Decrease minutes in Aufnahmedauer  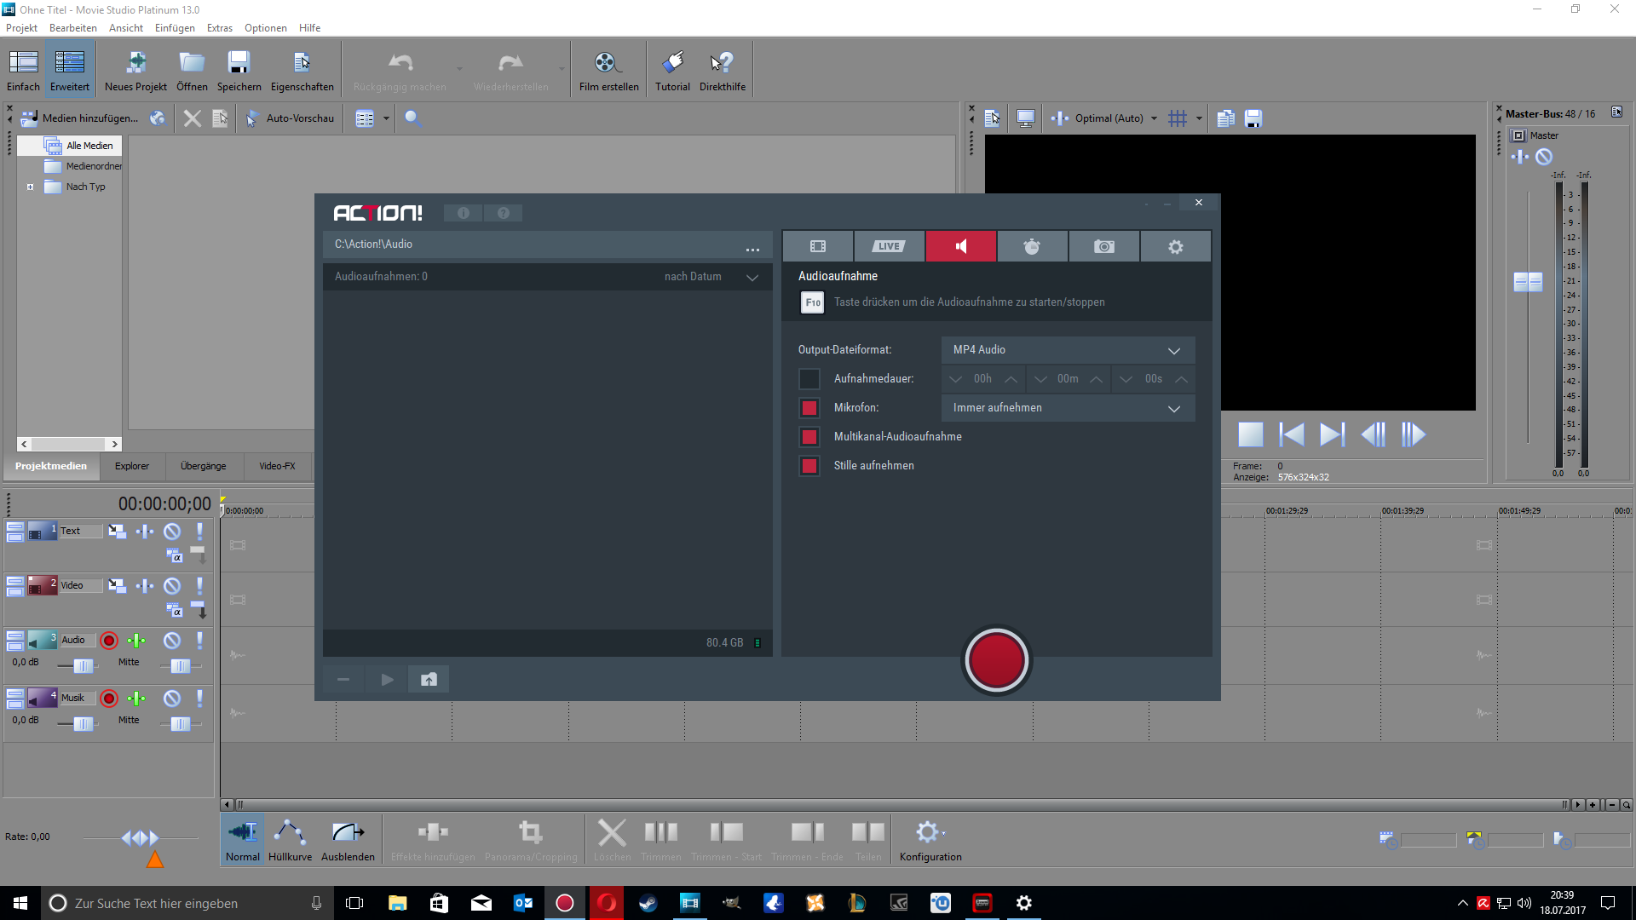click(x=1040, y=379)
